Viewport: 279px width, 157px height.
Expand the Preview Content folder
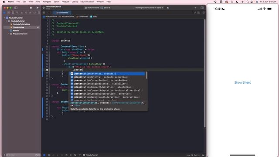9,34
